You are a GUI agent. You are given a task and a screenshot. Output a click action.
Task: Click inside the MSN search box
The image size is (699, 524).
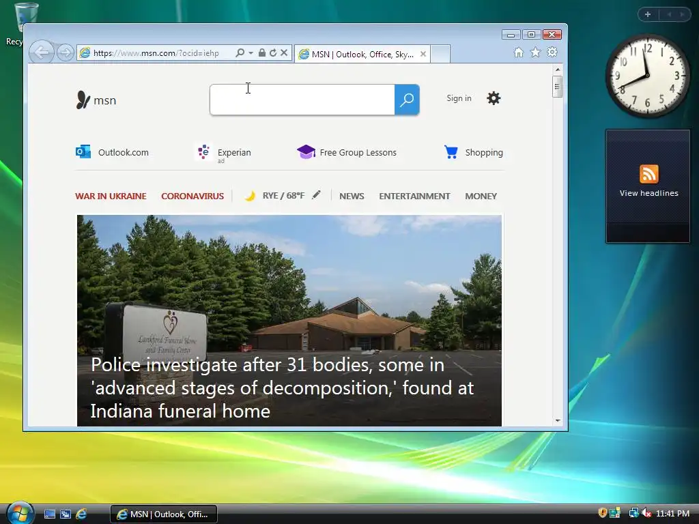point(302,100)
